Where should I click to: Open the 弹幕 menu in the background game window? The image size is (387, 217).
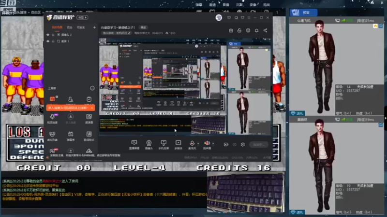199,5
